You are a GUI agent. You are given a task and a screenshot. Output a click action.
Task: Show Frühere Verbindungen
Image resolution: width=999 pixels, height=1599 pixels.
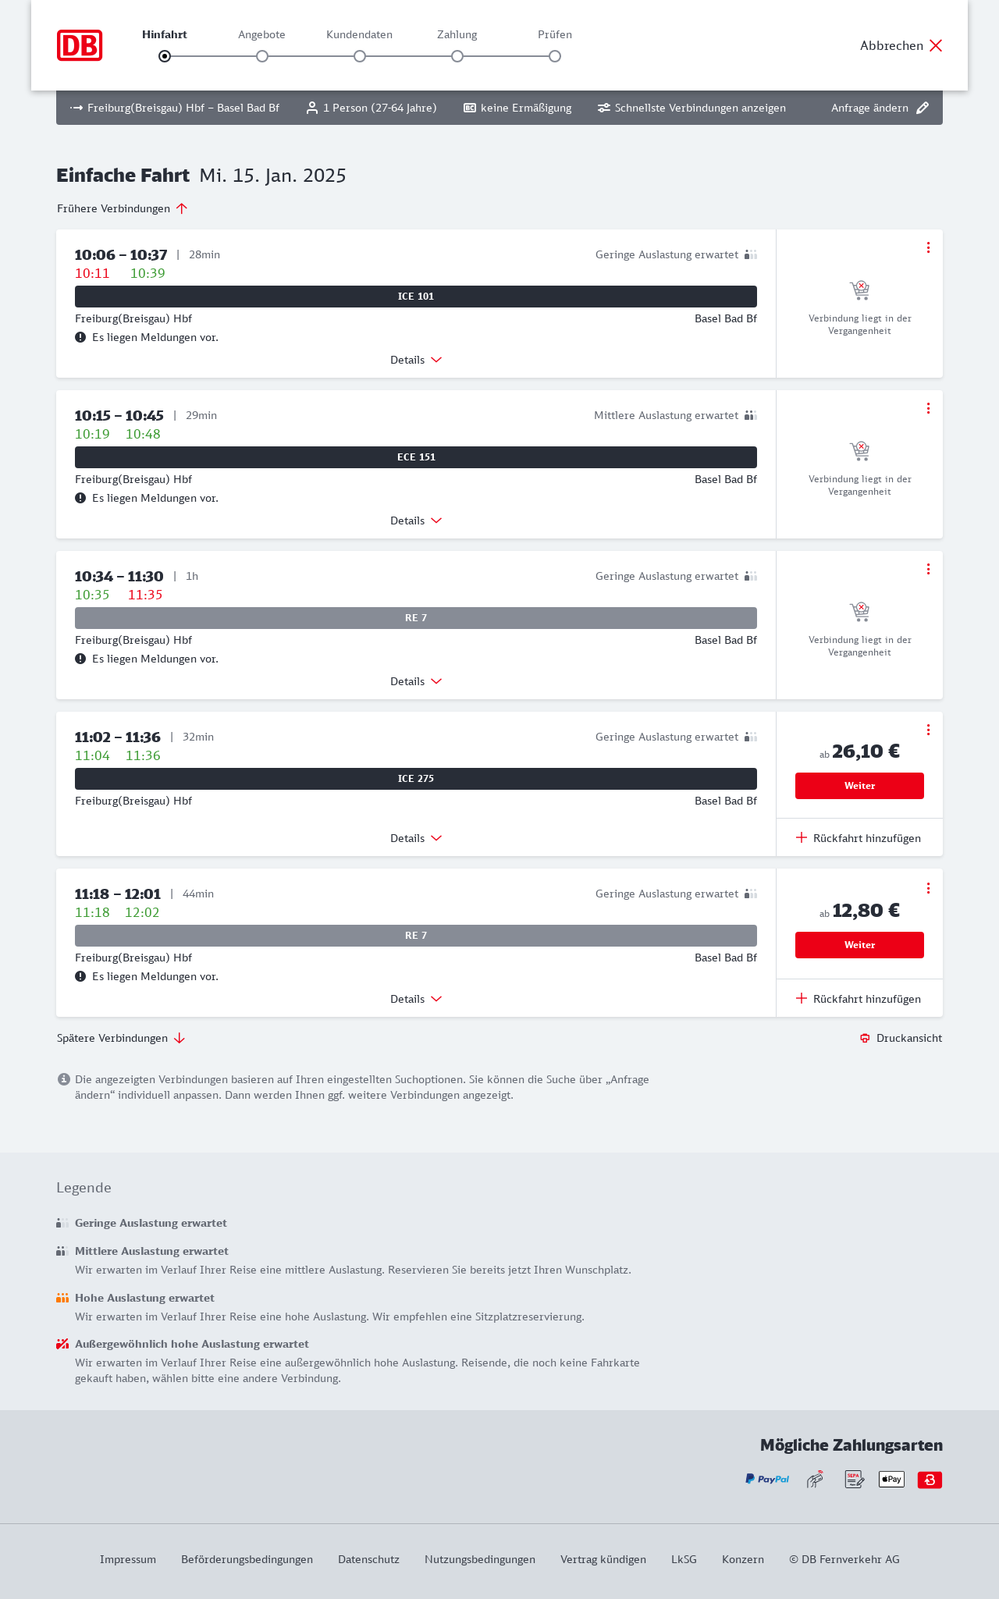coord(122,208)
